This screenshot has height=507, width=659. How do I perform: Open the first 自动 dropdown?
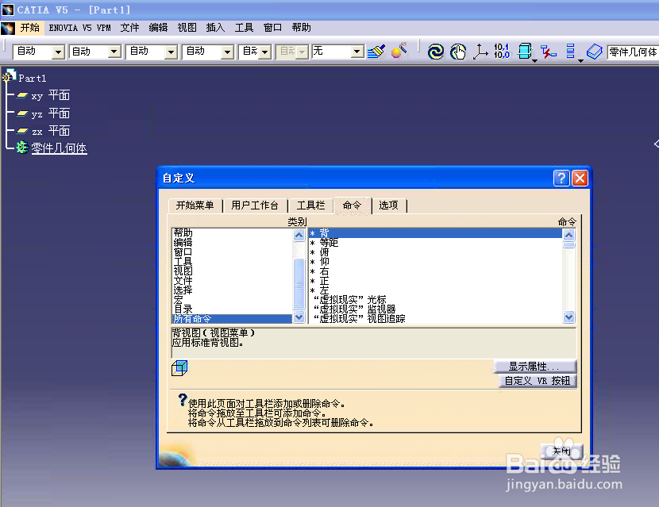pyautogui.click(x=59, y=52)
